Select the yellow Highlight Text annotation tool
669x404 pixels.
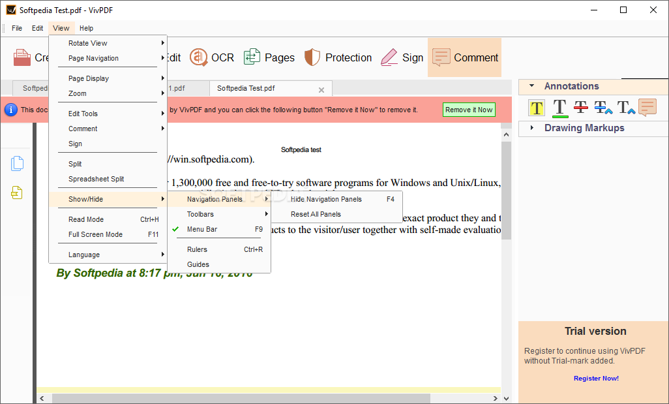537,108
